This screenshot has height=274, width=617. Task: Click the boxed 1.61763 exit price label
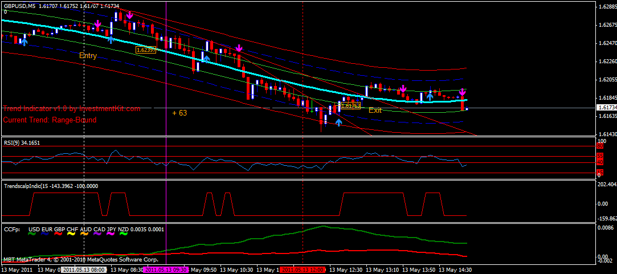coord(350,106)
